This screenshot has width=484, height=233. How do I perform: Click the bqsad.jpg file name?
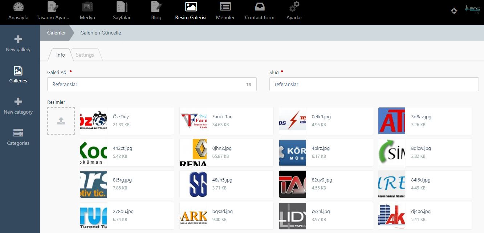(223, 212)
